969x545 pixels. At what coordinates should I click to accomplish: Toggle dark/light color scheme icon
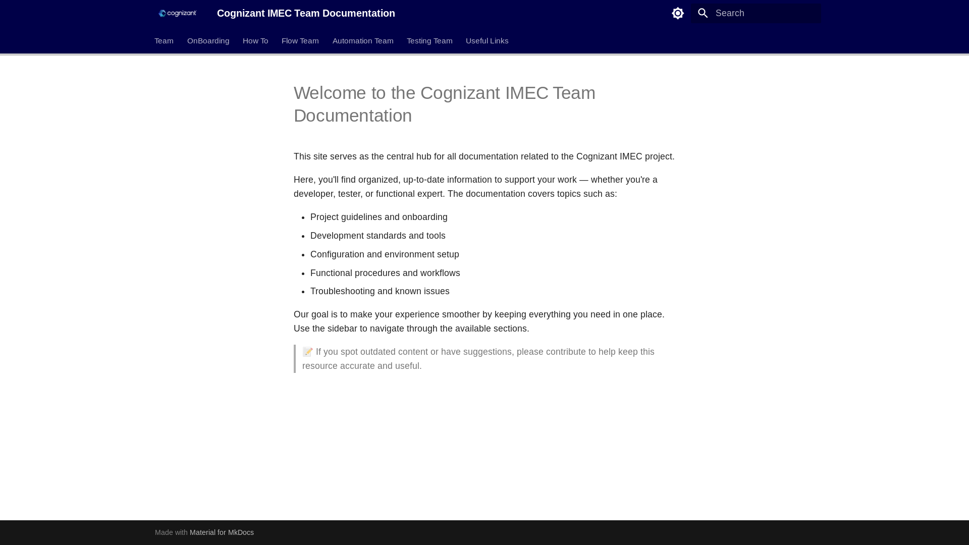point(678,13)
